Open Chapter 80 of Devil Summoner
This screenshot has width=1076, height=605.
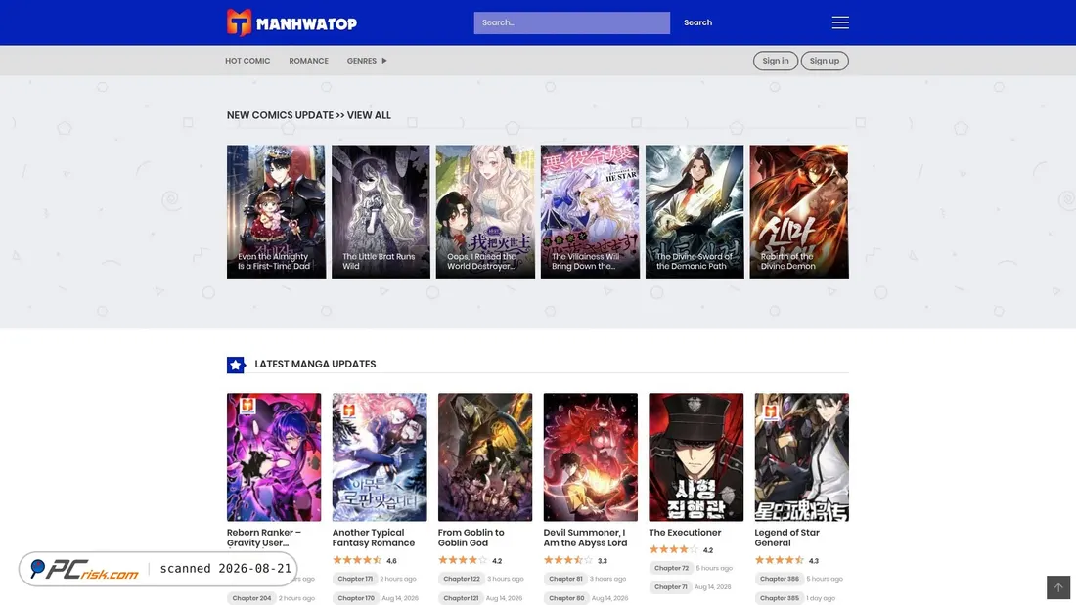pyautogui.click(x=566, y=598)
